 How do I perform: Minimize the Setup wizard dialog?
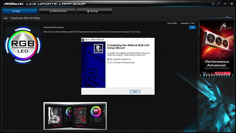click(138, 39)
